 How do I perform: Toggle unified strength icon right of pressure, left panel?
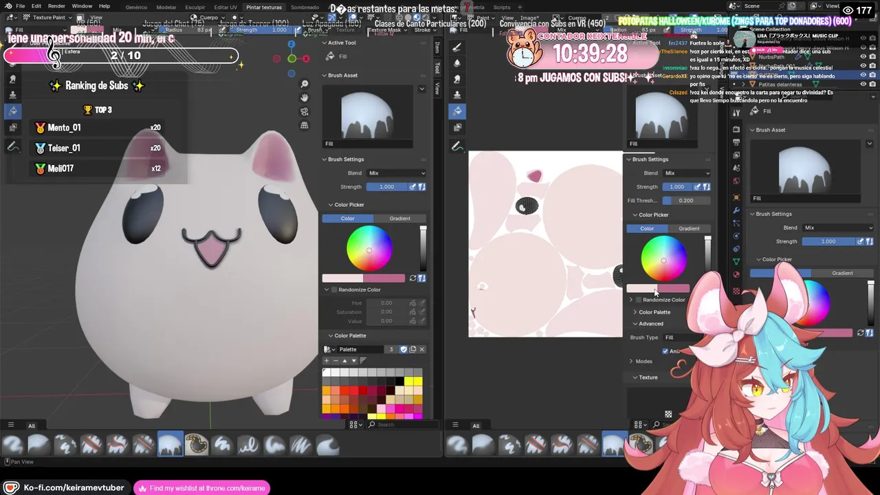(x=422, y=186)
